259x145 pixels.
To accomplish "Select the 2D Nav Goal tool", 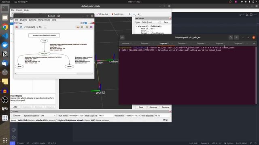I will tap(102, 14).
